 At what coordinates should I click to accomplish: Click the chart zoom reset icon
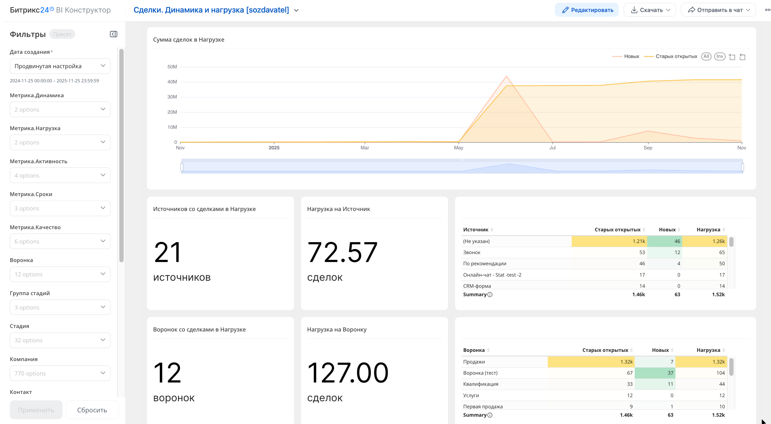pyautogui.click(x=742, y=57)
